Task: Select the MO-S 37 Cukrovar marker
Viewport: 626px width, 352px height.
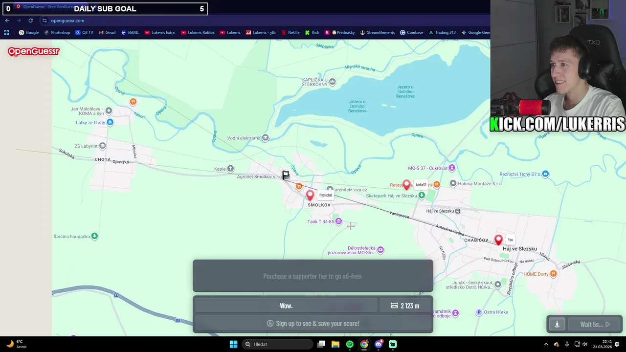Action: (x=452, y=168)
